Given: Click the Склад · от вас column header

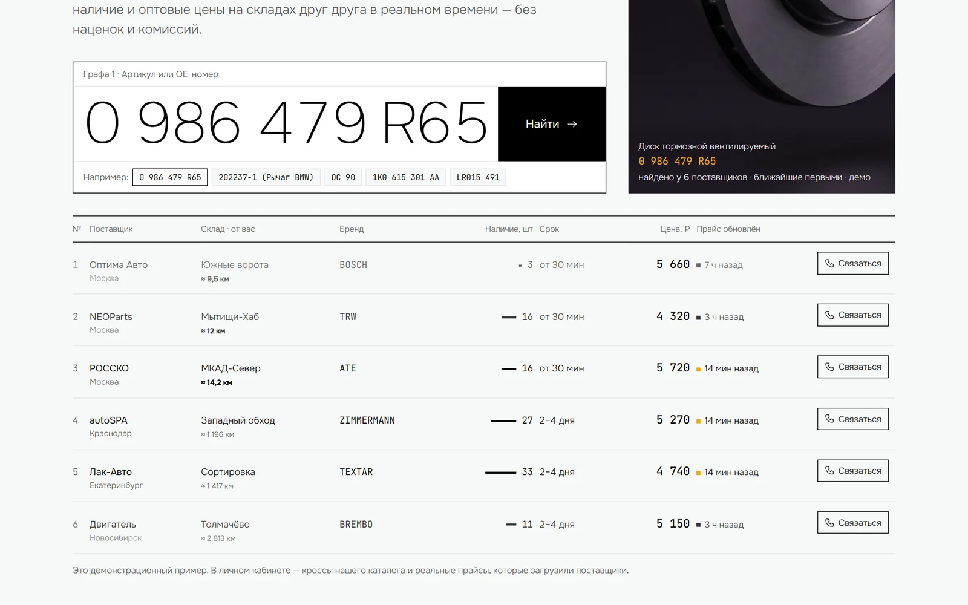Looking at the screenshot, I should point(228,229).
